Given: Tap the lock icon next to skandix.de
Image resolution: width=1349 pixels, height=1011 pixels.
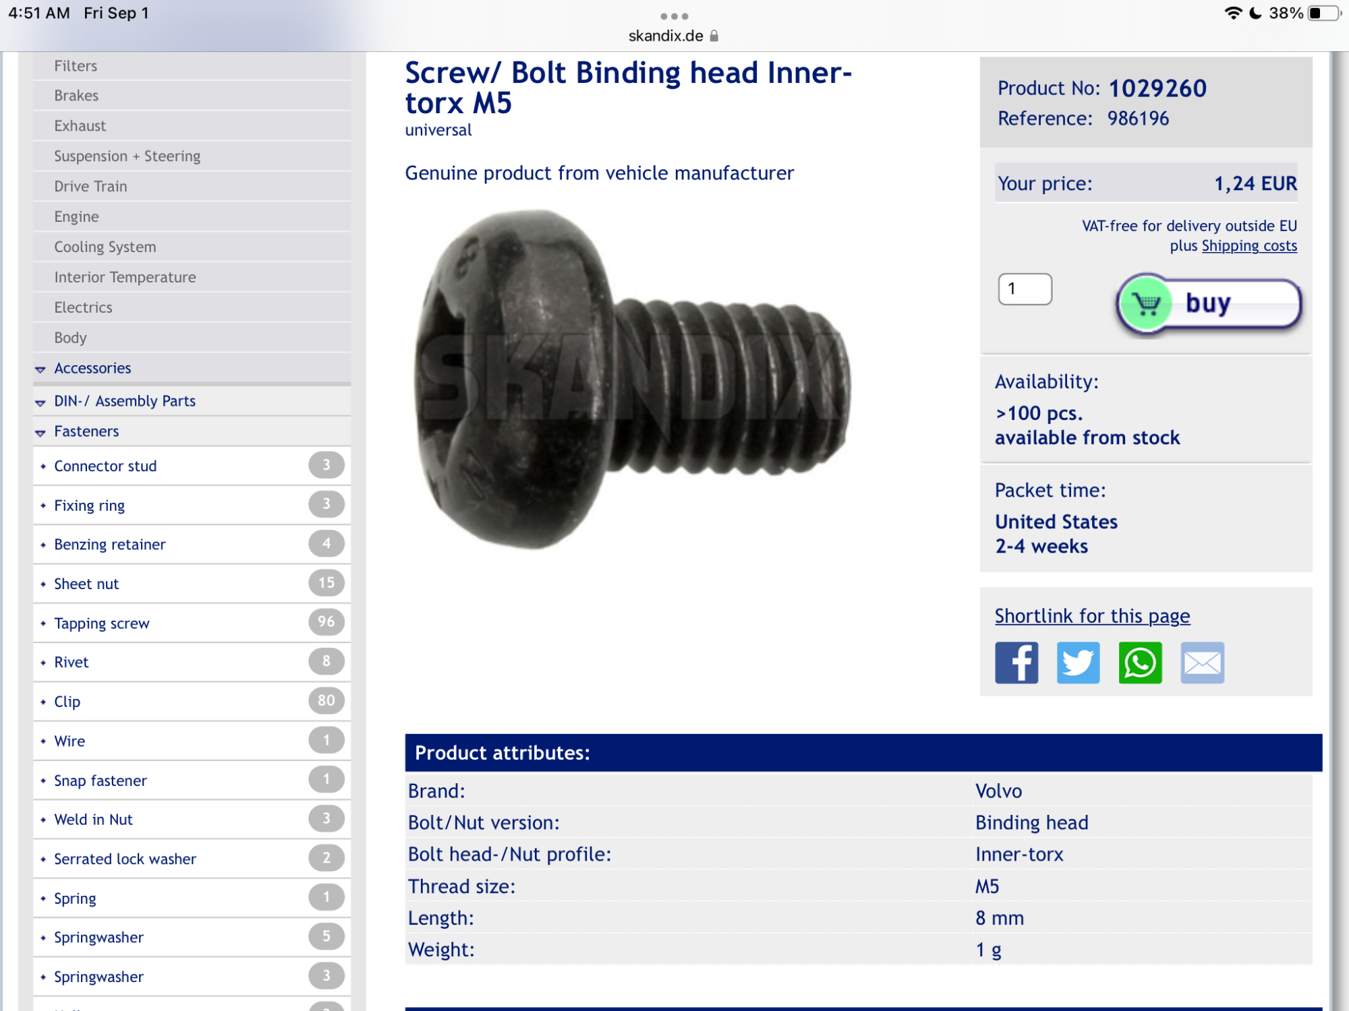Looking at the screenshot, I should click(x=714, y=36).
